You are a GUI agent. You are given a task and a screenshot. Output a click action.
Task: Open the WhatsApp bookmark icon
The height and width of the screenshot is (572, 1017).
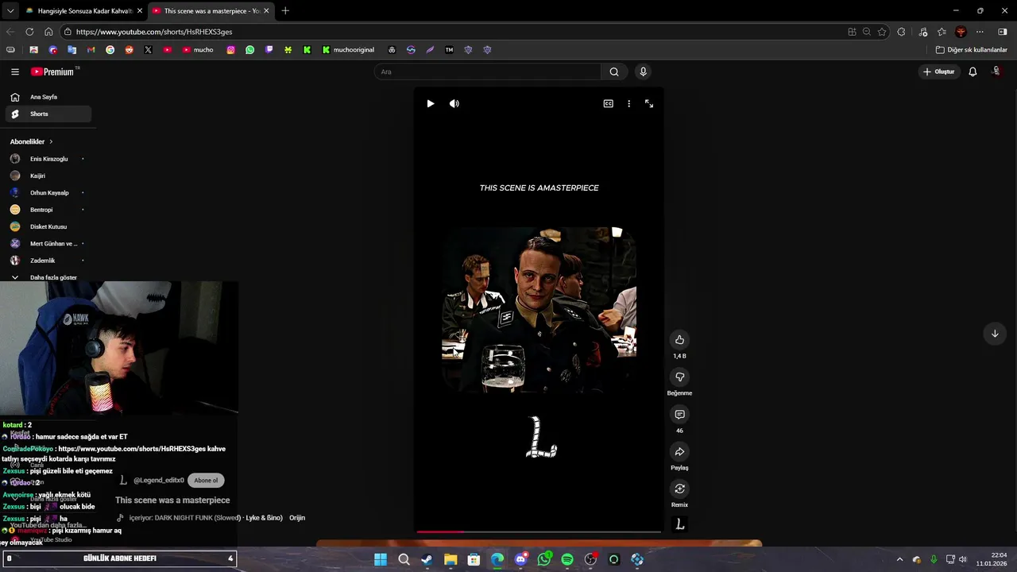coord(249,49)
